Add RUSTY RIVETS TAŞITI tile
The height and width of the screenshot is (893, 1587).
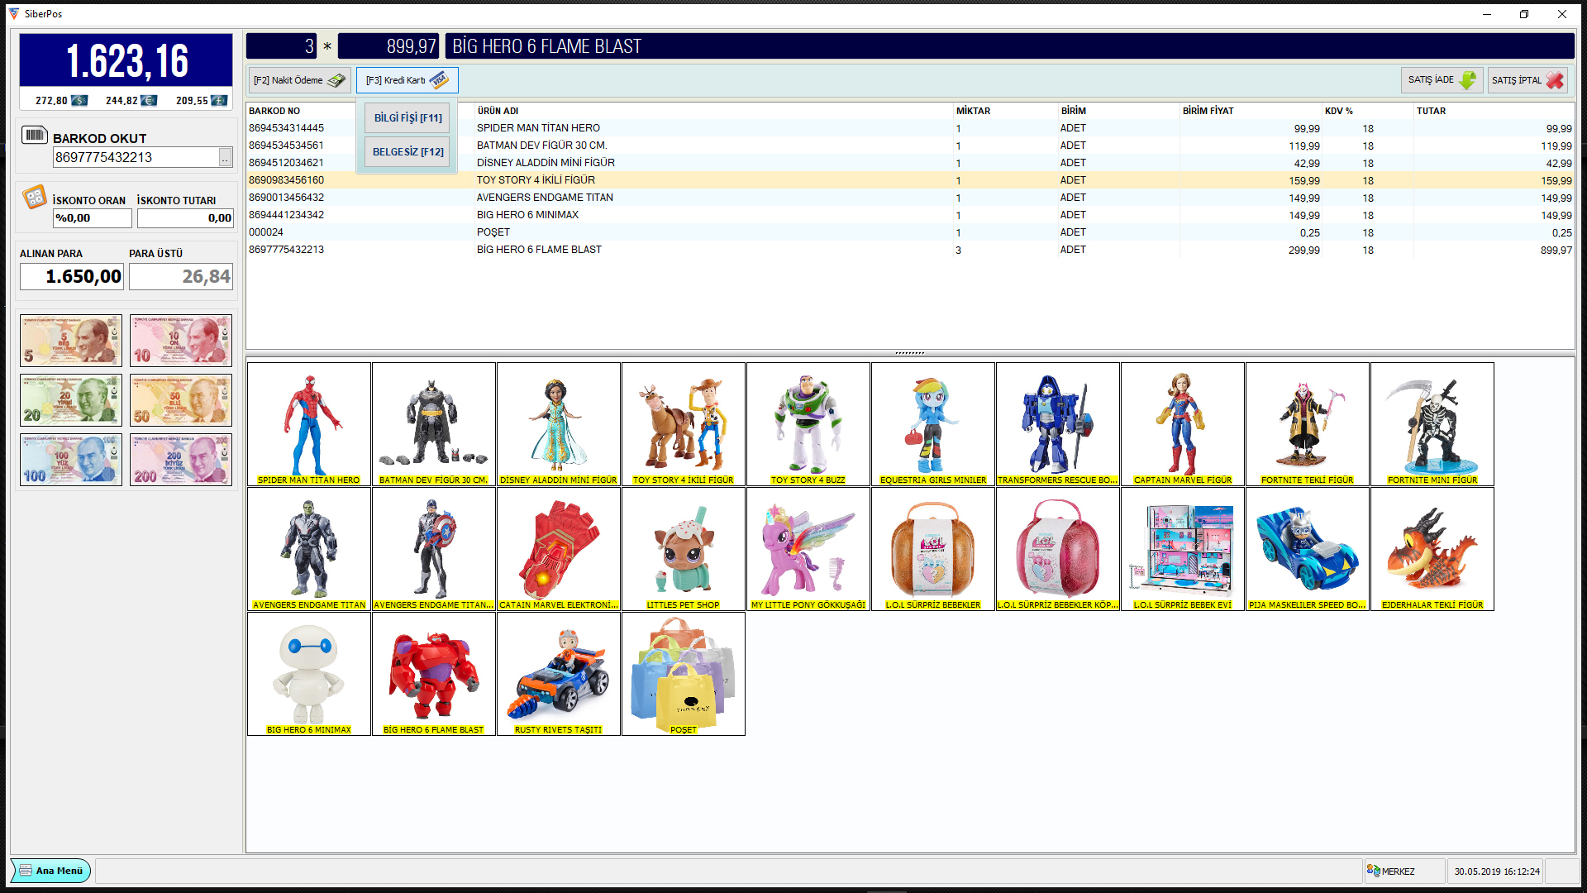[559, 674]
